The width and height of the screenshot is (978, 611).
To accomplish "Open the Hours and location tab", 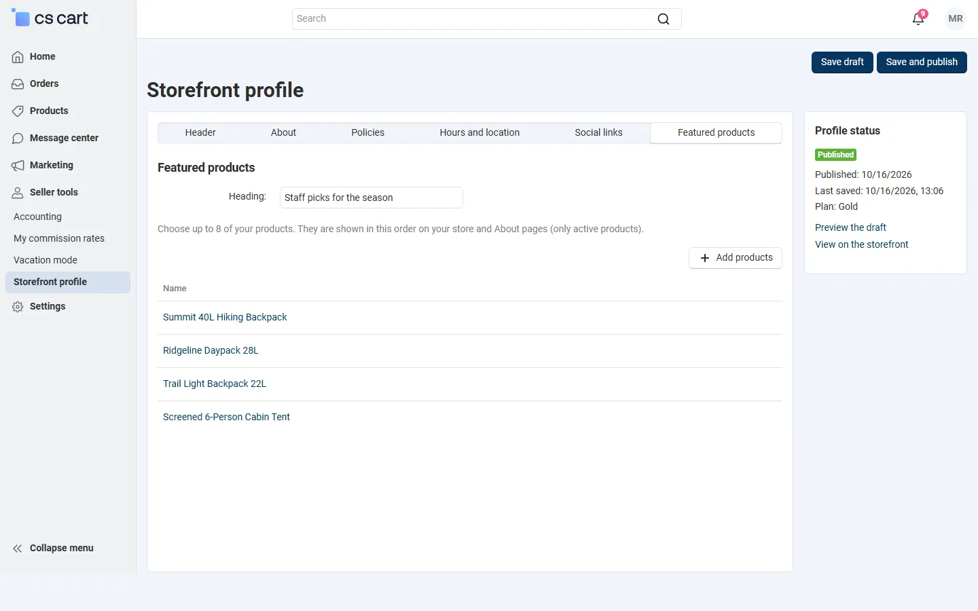I will [479, 132].
